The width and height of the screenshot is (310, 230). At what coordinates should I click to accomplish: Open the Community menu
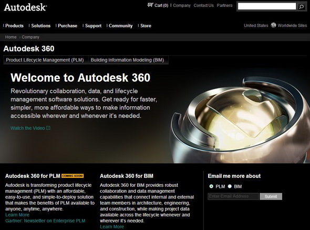click(121, 26)
